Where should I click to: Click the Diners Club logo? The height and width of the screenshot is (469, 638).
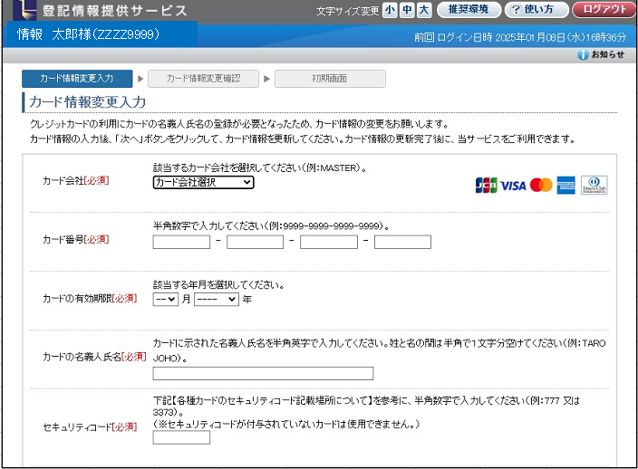coord(594,186)
